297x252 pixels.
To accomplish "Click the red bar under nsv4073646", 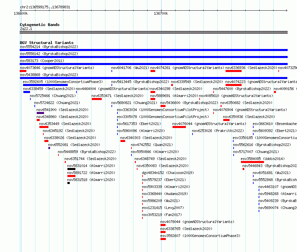I will click(23, 71).
